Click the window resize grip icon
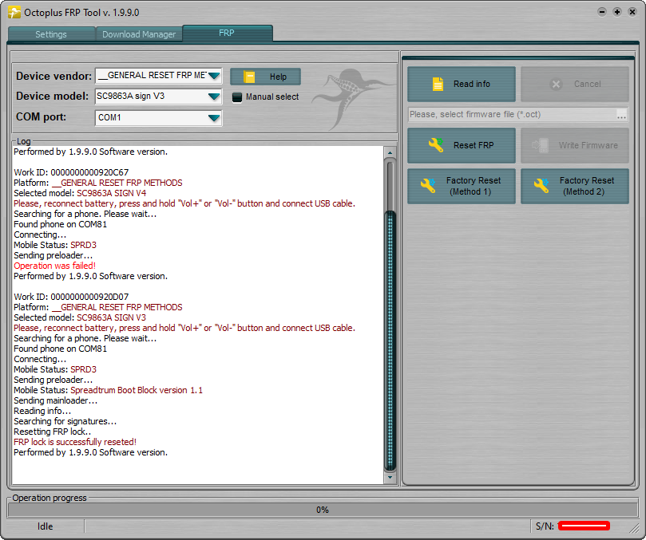Viewport: 646px width, 540px height. tap(635, 529)
